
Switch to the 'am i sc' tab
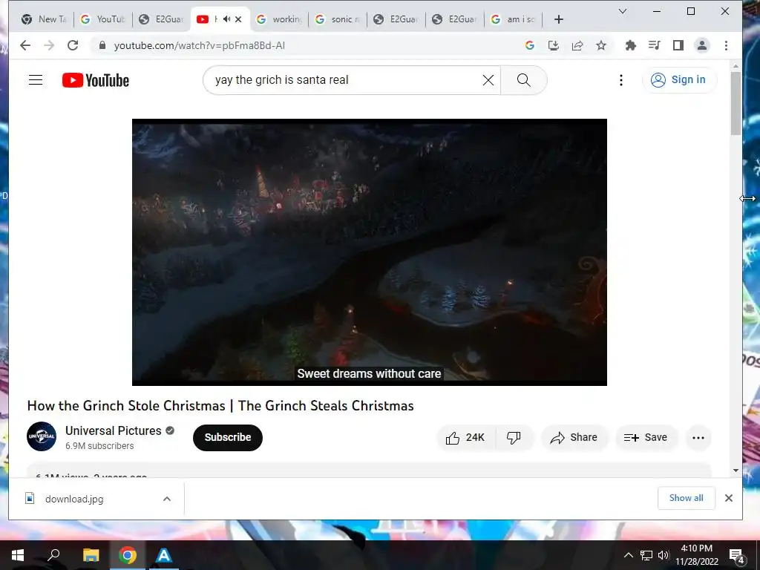514,19
